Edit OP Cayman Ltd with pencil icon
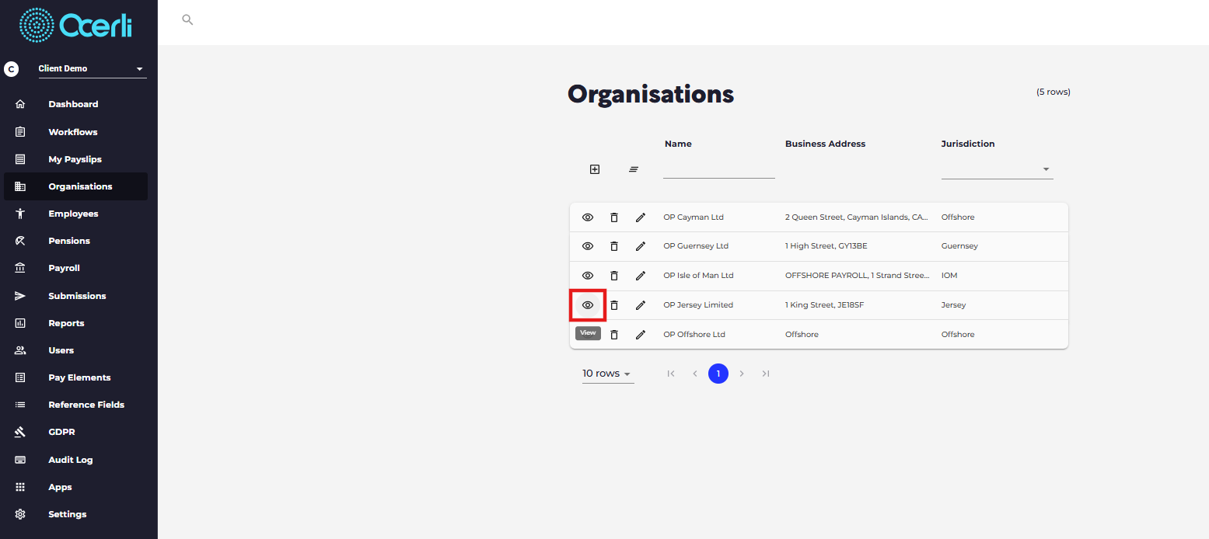 [x=641, y=217]
